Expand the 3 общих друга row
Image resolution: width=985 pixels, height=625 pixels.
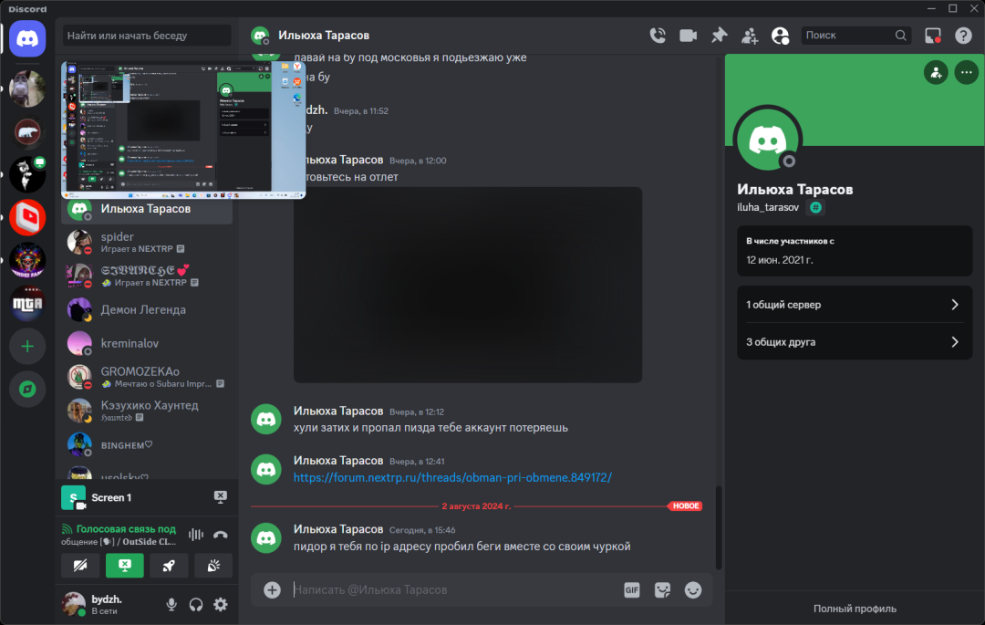tap(855, 342)
